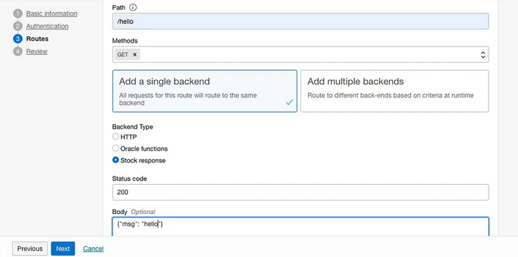Open the Methods dropdown arrows
This screenshot has width=518, height=257.
(x=483, y=55)
